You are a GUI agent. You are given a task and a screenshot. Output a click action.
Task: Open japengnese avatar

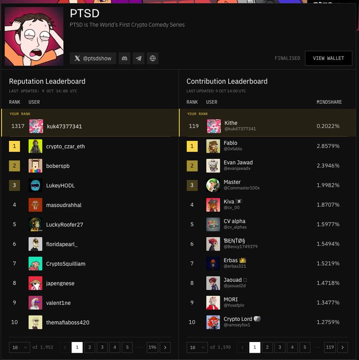click(x=35, y=283)
